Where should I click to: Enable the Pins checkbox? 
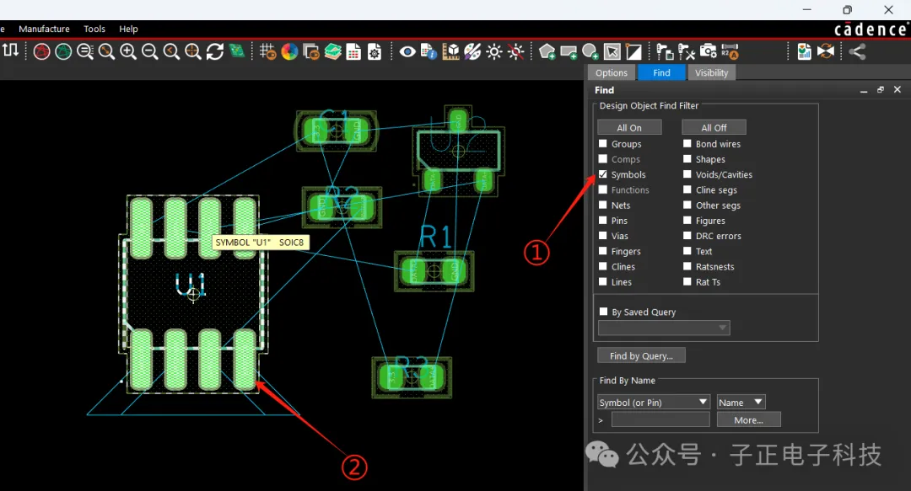click(x=603, y=220)
